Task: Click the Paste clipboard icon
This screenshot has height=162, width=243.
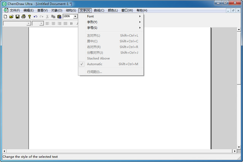Action: pyautogui.click(x=59, y=17)
